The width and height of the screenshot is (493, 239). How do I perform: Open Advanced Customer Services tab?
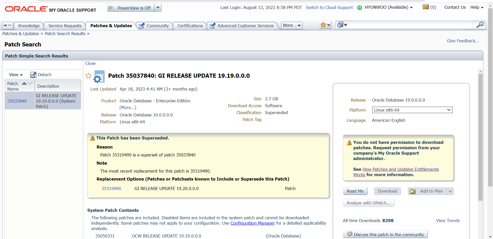[x=245, y=26]
